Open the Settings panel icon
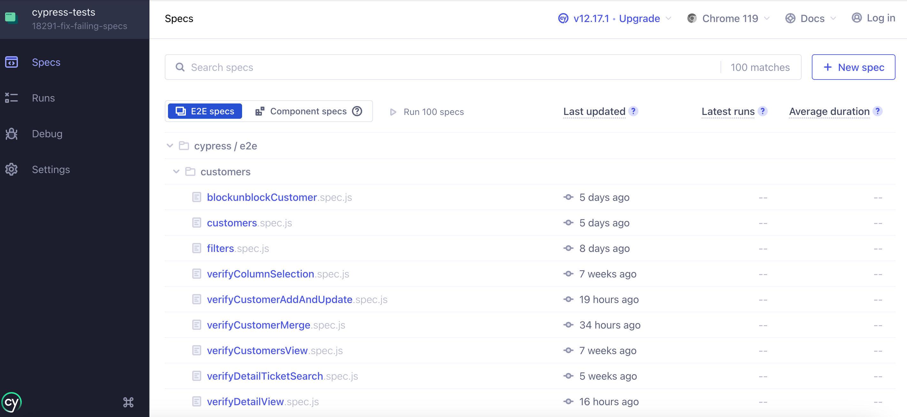 (x=11, y=169)
